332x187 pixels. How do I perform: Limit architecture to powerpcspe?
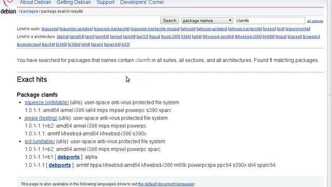(x=29, y=45)
